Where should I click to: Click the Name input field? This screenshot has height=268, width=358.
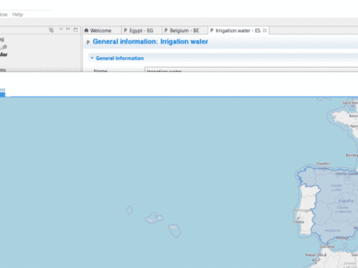click(x=251, y=69)
